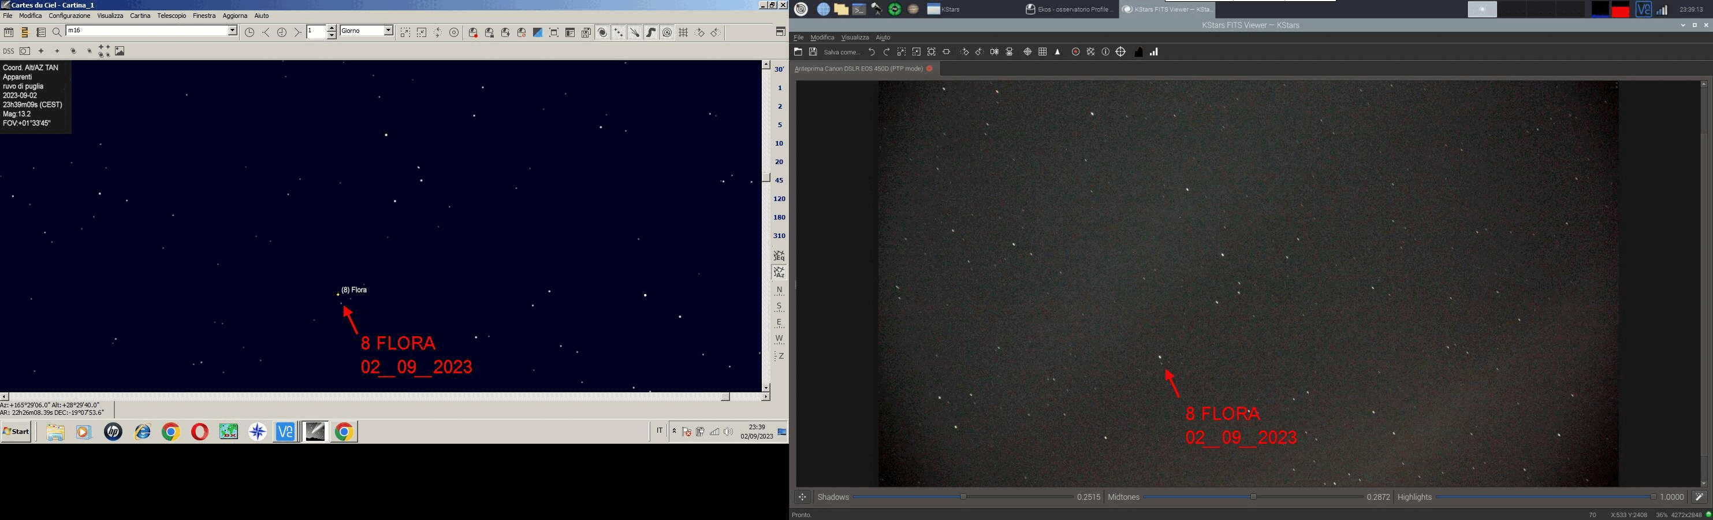Toggle the coordinate grid in Cartes du Ciel

point(684,32)
